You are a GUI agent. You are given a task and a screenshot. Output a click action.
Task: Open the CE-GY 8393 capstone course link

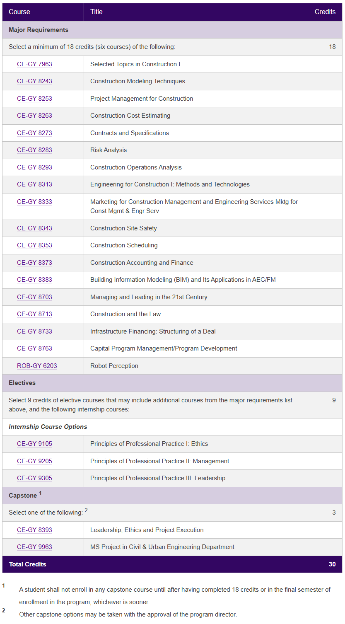[34, 530]
